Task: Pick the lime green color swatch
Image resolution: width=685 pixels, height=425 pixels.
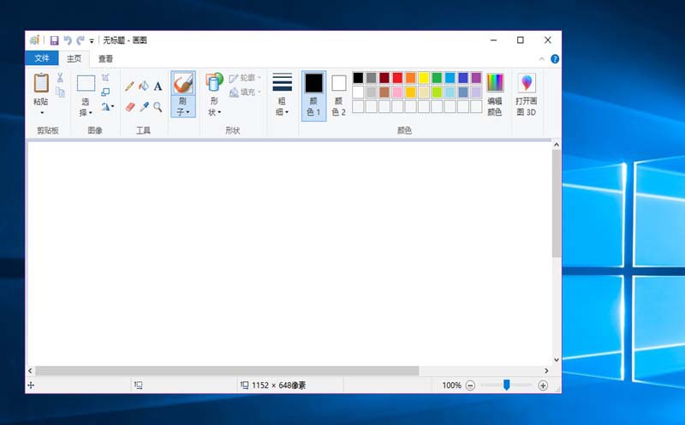Action: 437,93
